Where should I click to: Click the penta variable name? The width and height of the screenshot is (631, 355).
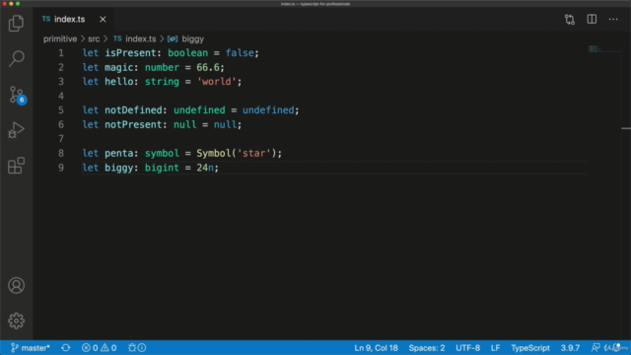(x=118, y=154)
